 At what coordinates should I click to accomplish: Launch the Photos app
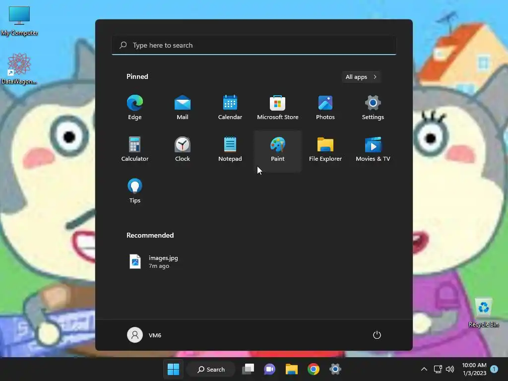(x=325, y=108)
